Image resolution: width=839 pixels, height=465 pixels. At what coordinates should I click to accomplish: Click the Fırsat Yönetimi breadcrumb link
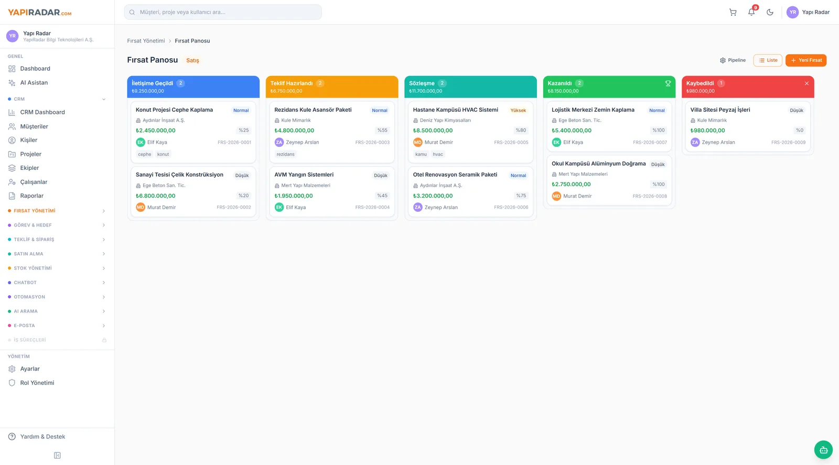coord(146,41)
